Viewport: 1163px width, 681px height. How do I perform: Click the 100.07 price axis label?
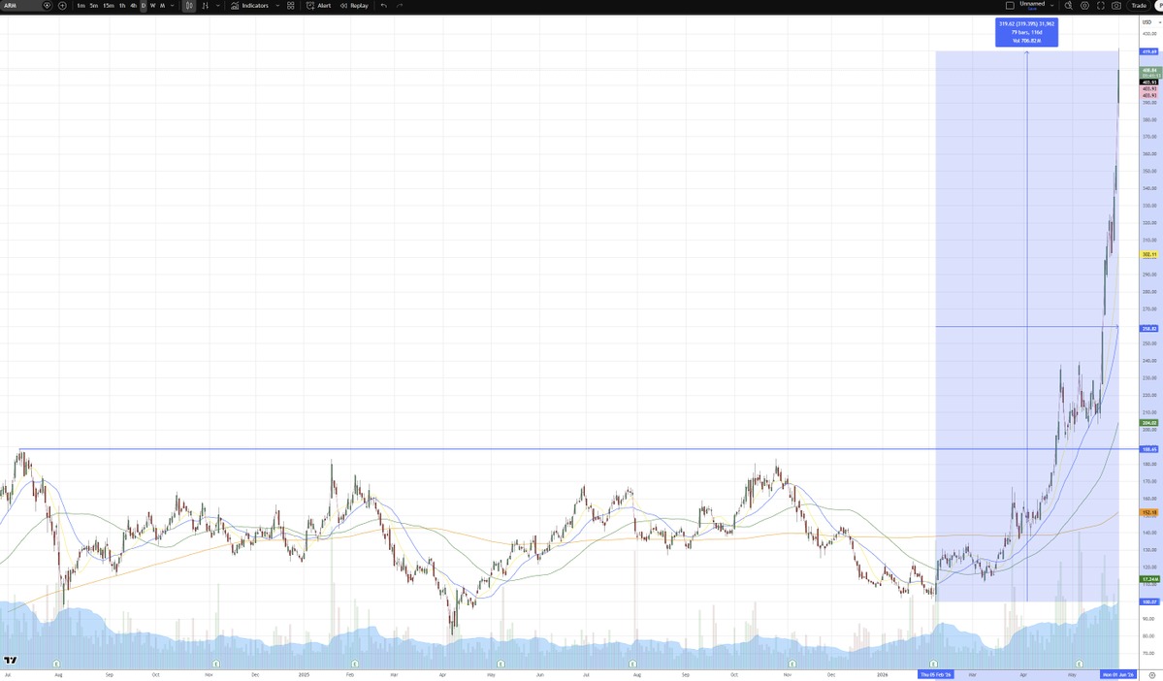pos(1148,602)
